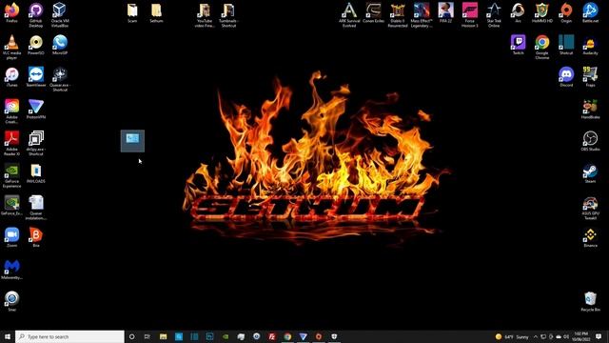Launch Diablo II Resurrected

398,15
